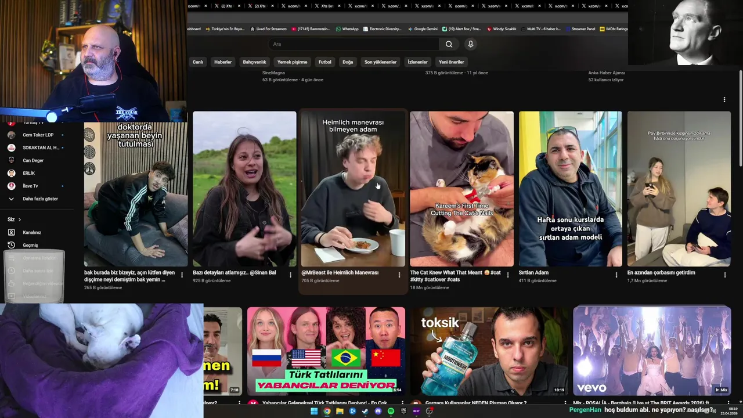This screenshot has width=743, height=418.
Task: Expand the 'Siz' section chevron
Action: point(19,219)
